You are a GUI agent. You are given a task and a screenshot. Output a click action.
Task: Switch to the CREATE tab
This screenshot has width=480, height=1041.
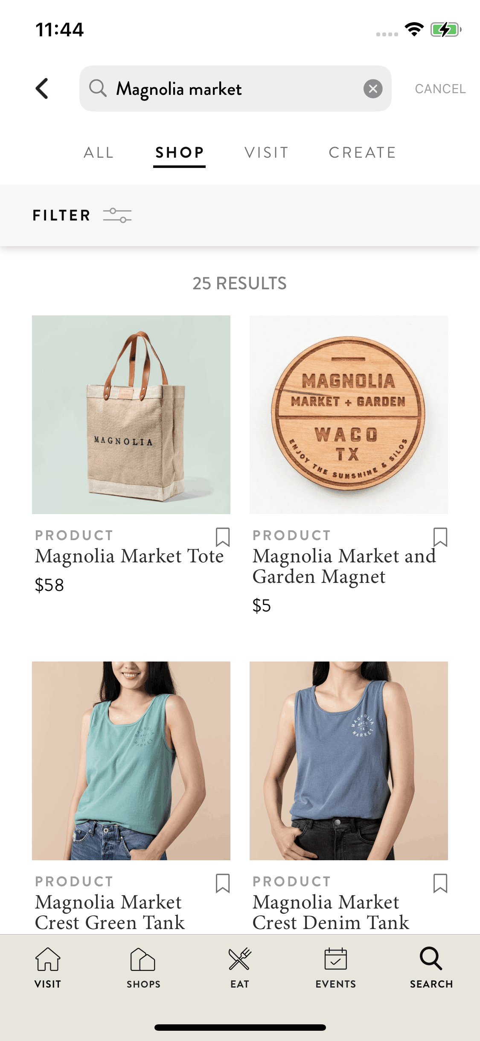pyautogui.click(x=362, y=153)
